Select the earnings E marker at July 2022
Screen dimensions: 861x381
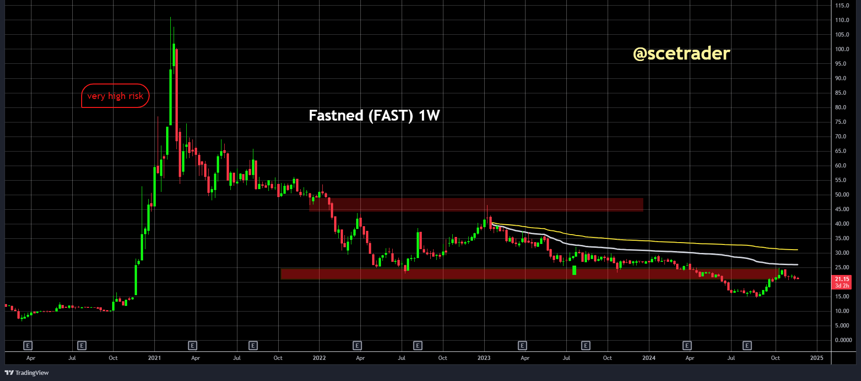[418, 346]
